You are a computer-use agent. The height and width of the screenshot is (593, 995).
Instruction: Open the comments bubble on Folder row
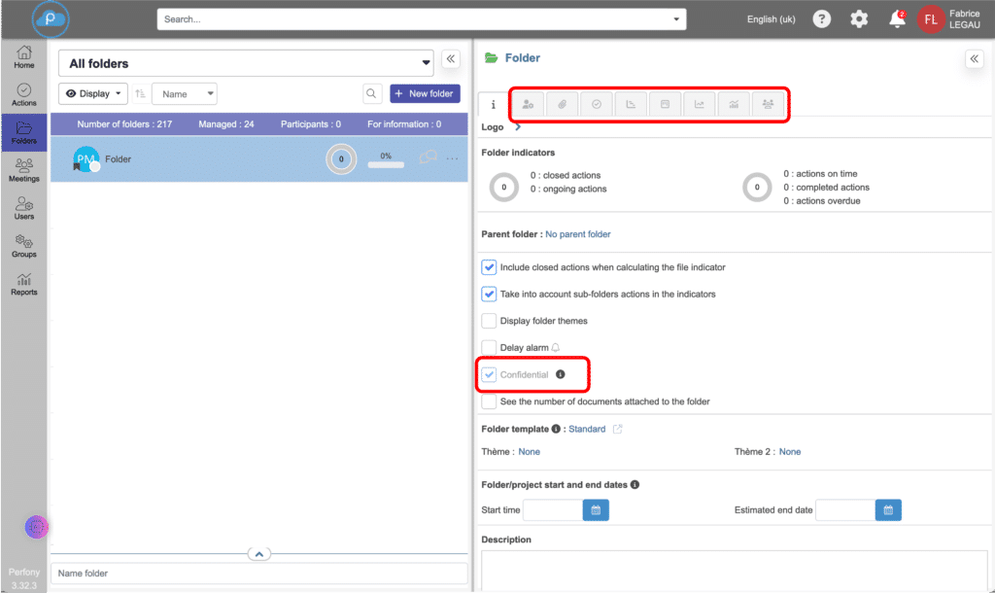[x=427, y=157]
